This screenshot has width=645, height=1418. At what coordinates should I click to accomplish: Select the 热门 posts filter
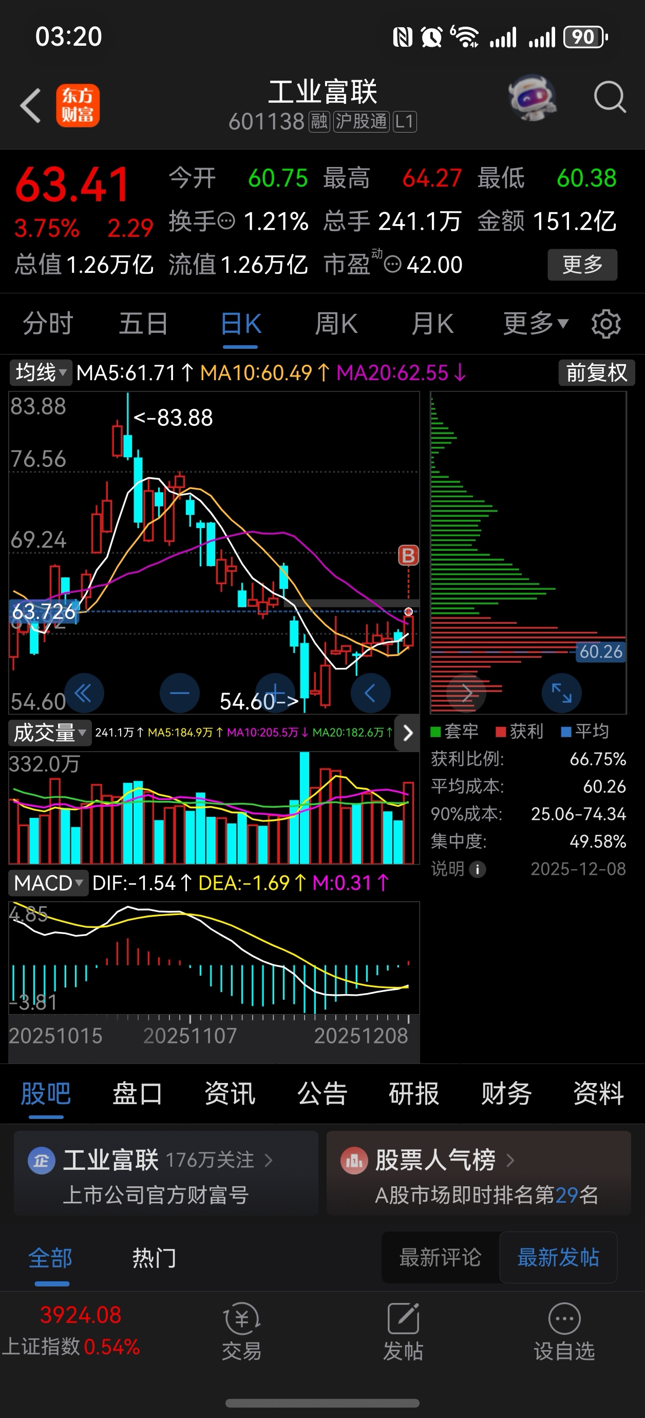pyautogui.click(x=154, y=1258)
